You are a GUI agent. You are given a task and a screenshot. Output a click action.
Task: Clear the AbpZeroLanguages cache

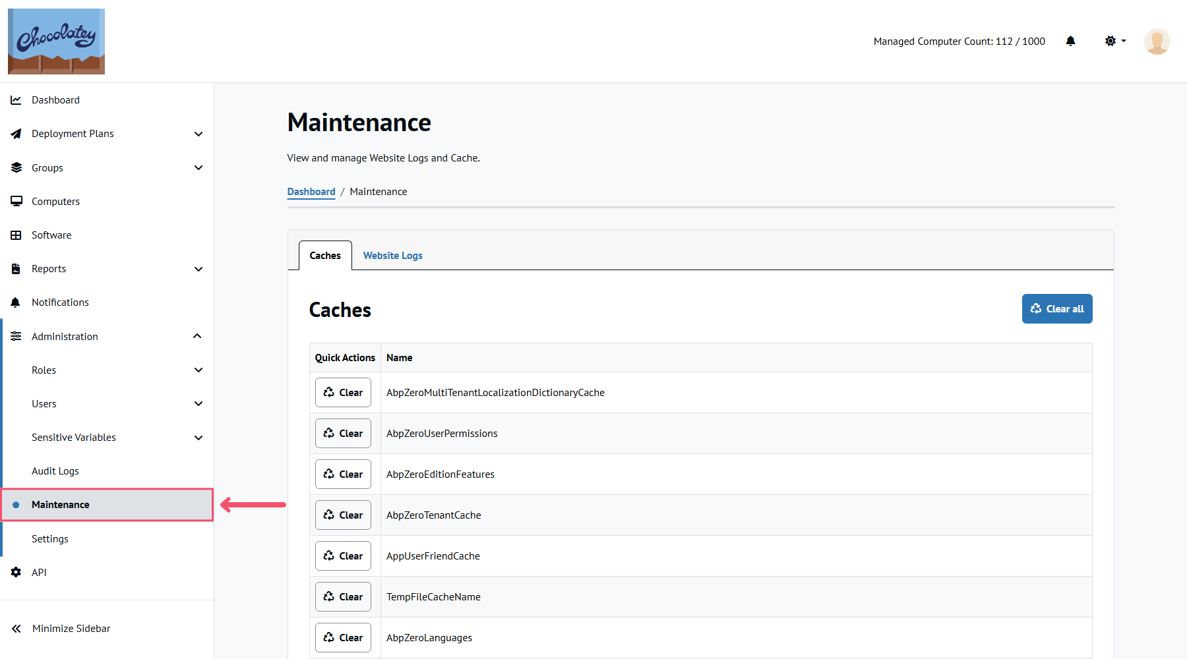(x=343, y=637)
